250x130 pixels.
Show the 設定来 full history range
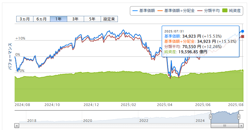109,19
